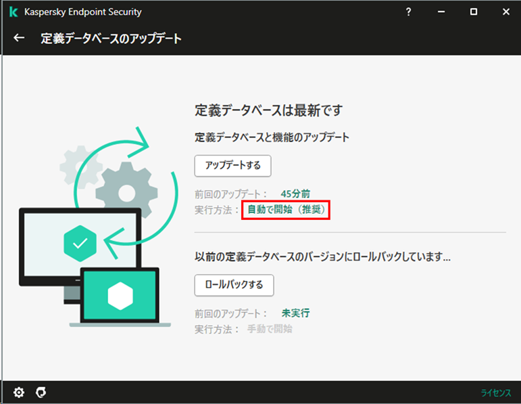Click the 45分前 last update value
Image resolution: width=521 pixels, height=404 pixels.
tap(295, 194)
